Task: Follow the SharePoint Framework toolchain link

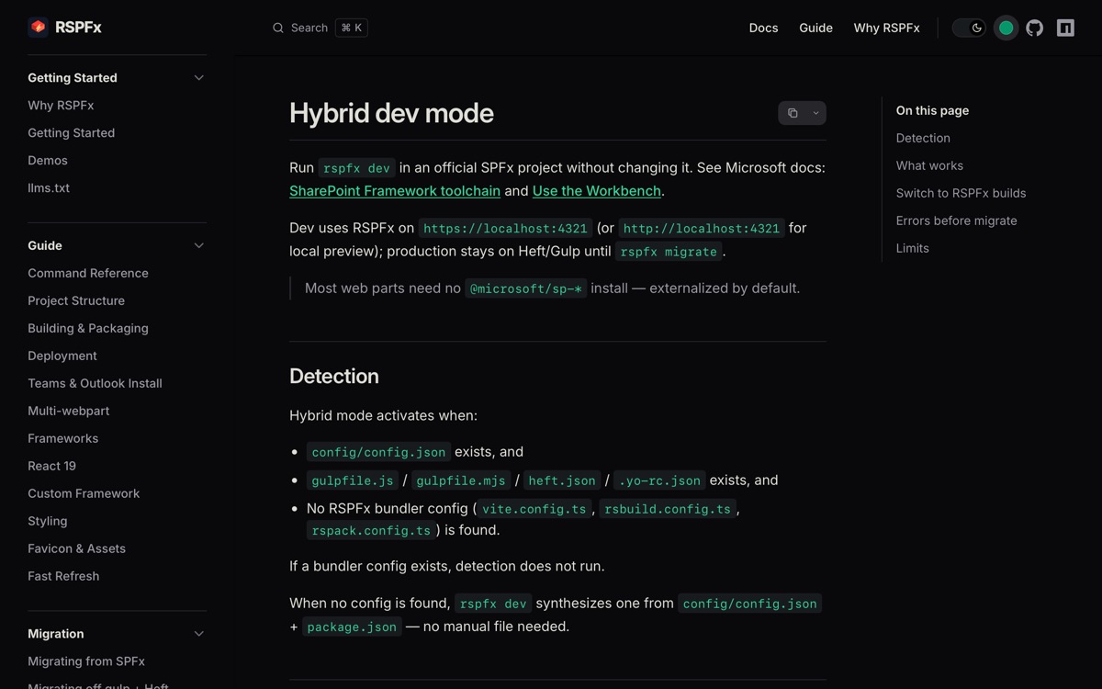Action: [395, 191]
